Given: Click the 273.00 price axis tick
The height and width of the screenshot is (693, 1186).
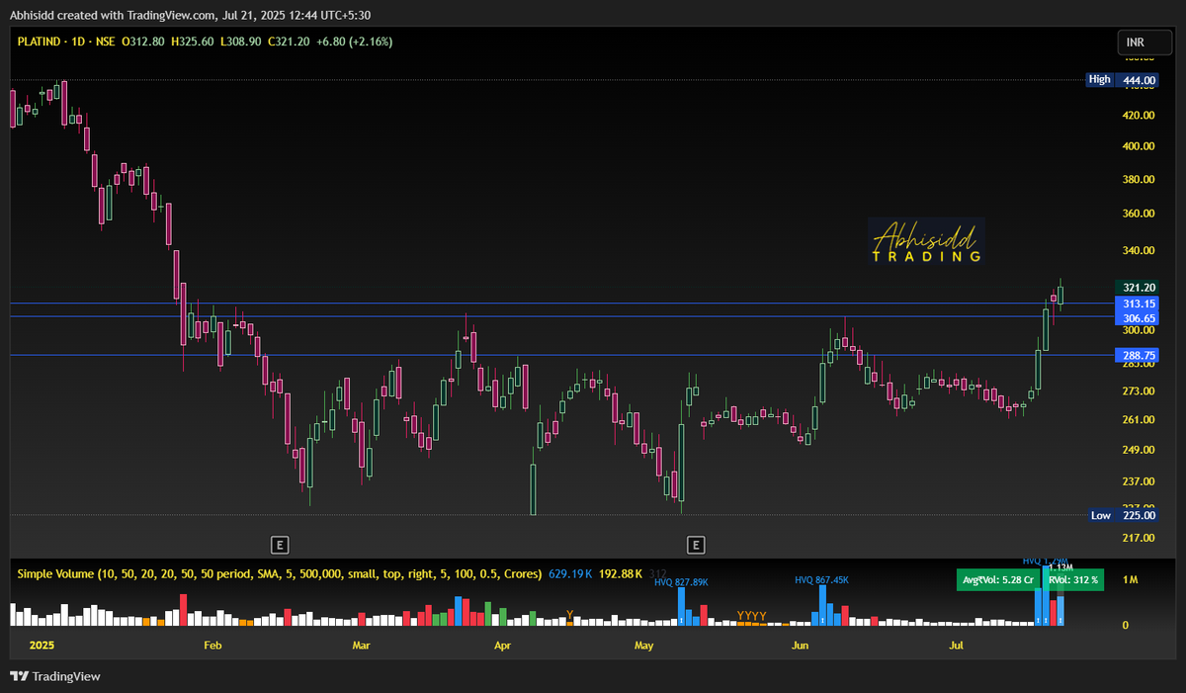Looking at the screenshot, I should coord(1139,392).
